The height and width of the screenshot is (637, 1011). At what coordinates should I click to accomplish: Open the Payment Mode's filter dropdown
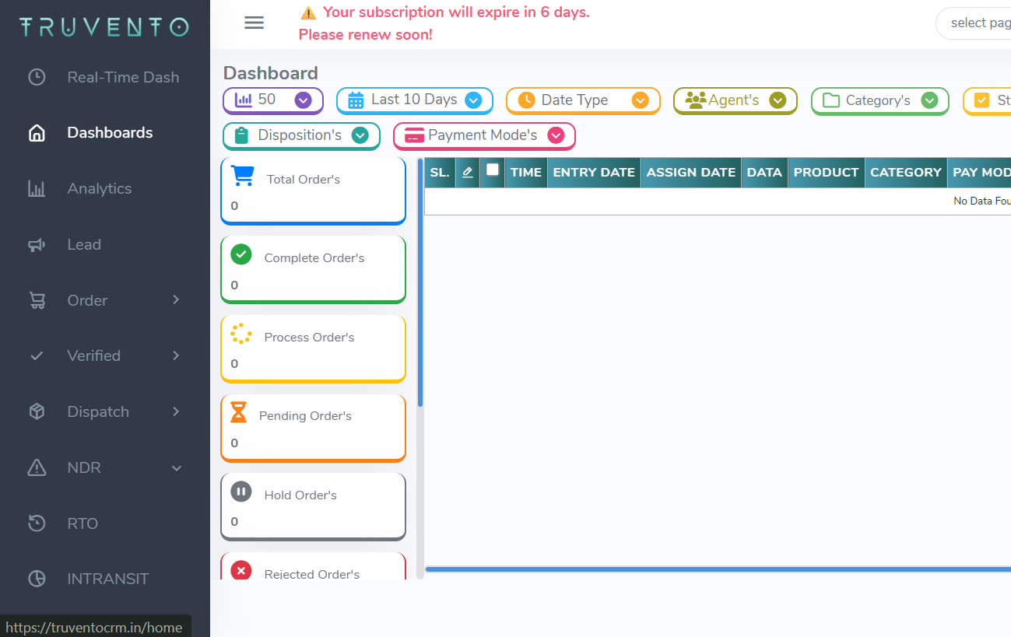tap(484, 135)
